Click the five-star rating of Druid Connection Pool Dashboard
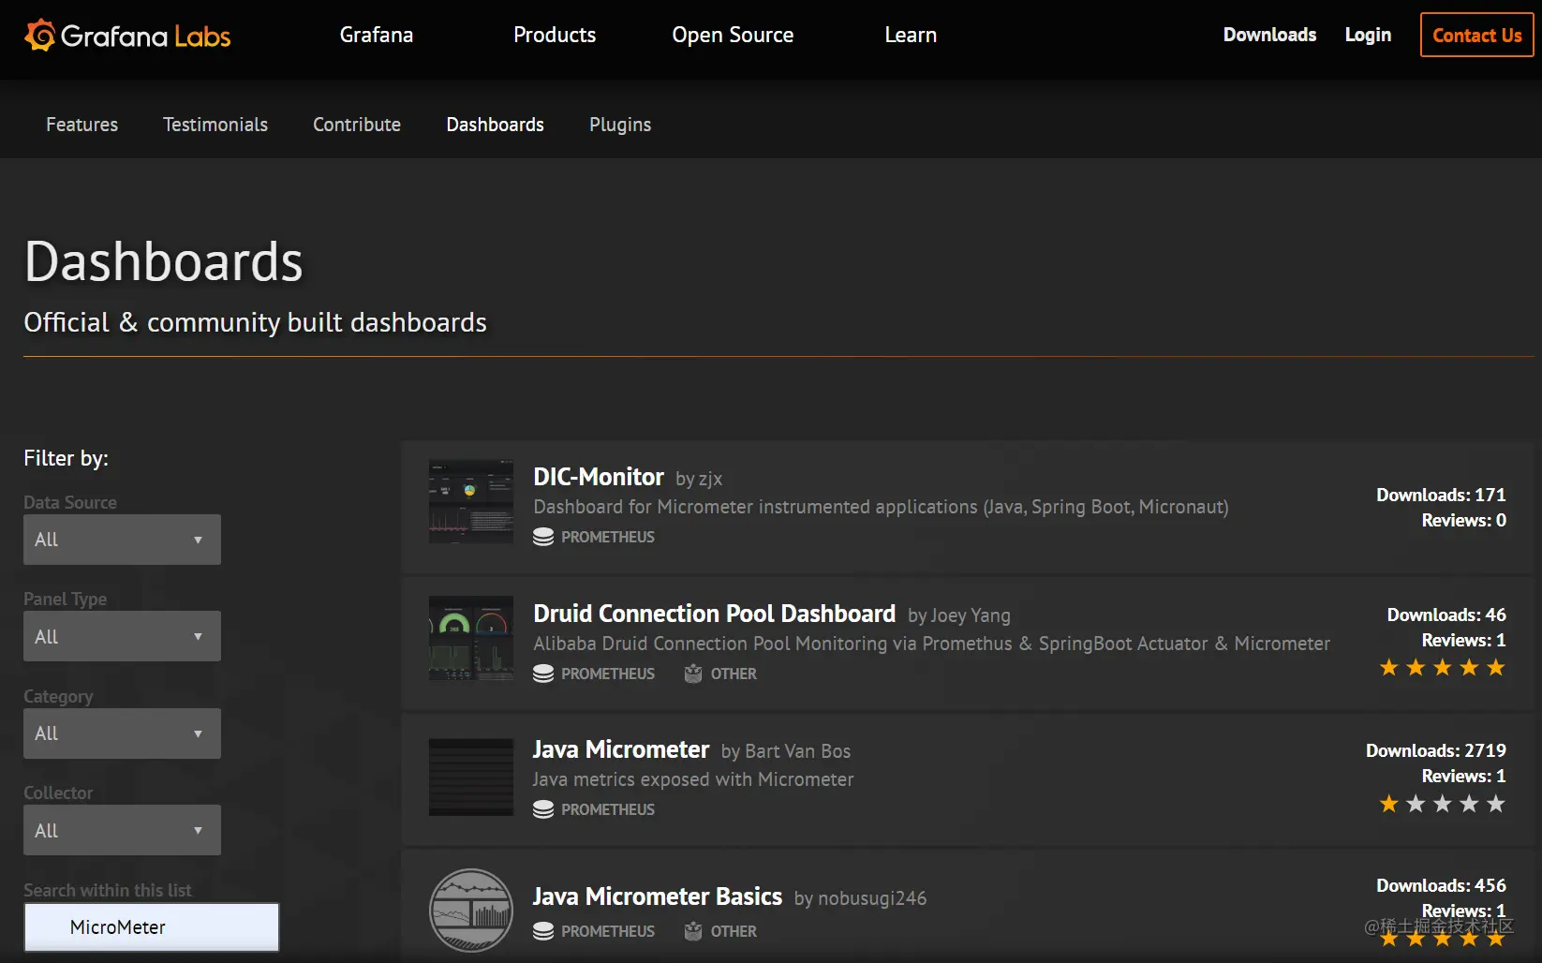1542x963 pixels. tap(1443, 668)
